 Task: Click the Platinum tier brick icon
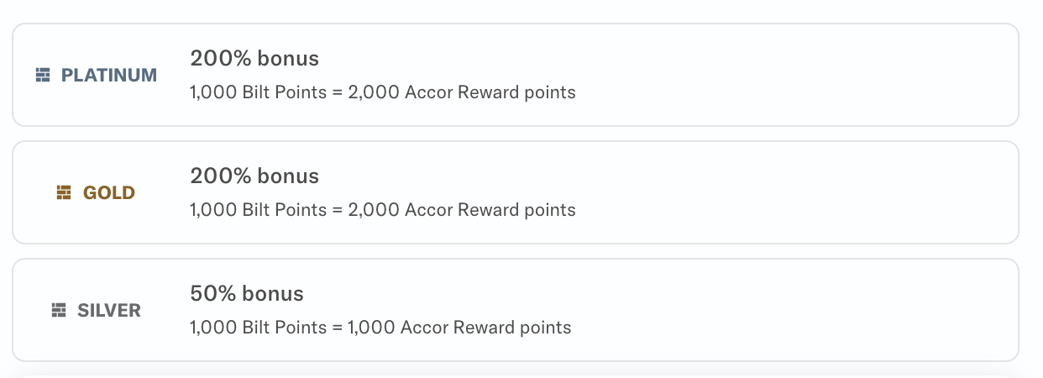(43, 76)
